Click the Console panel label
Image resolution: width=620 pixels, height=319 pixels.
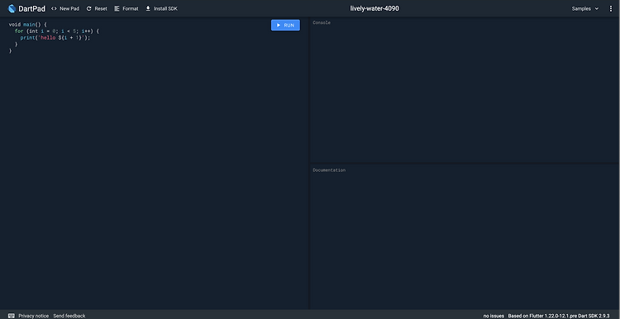(x=322, y=22)
